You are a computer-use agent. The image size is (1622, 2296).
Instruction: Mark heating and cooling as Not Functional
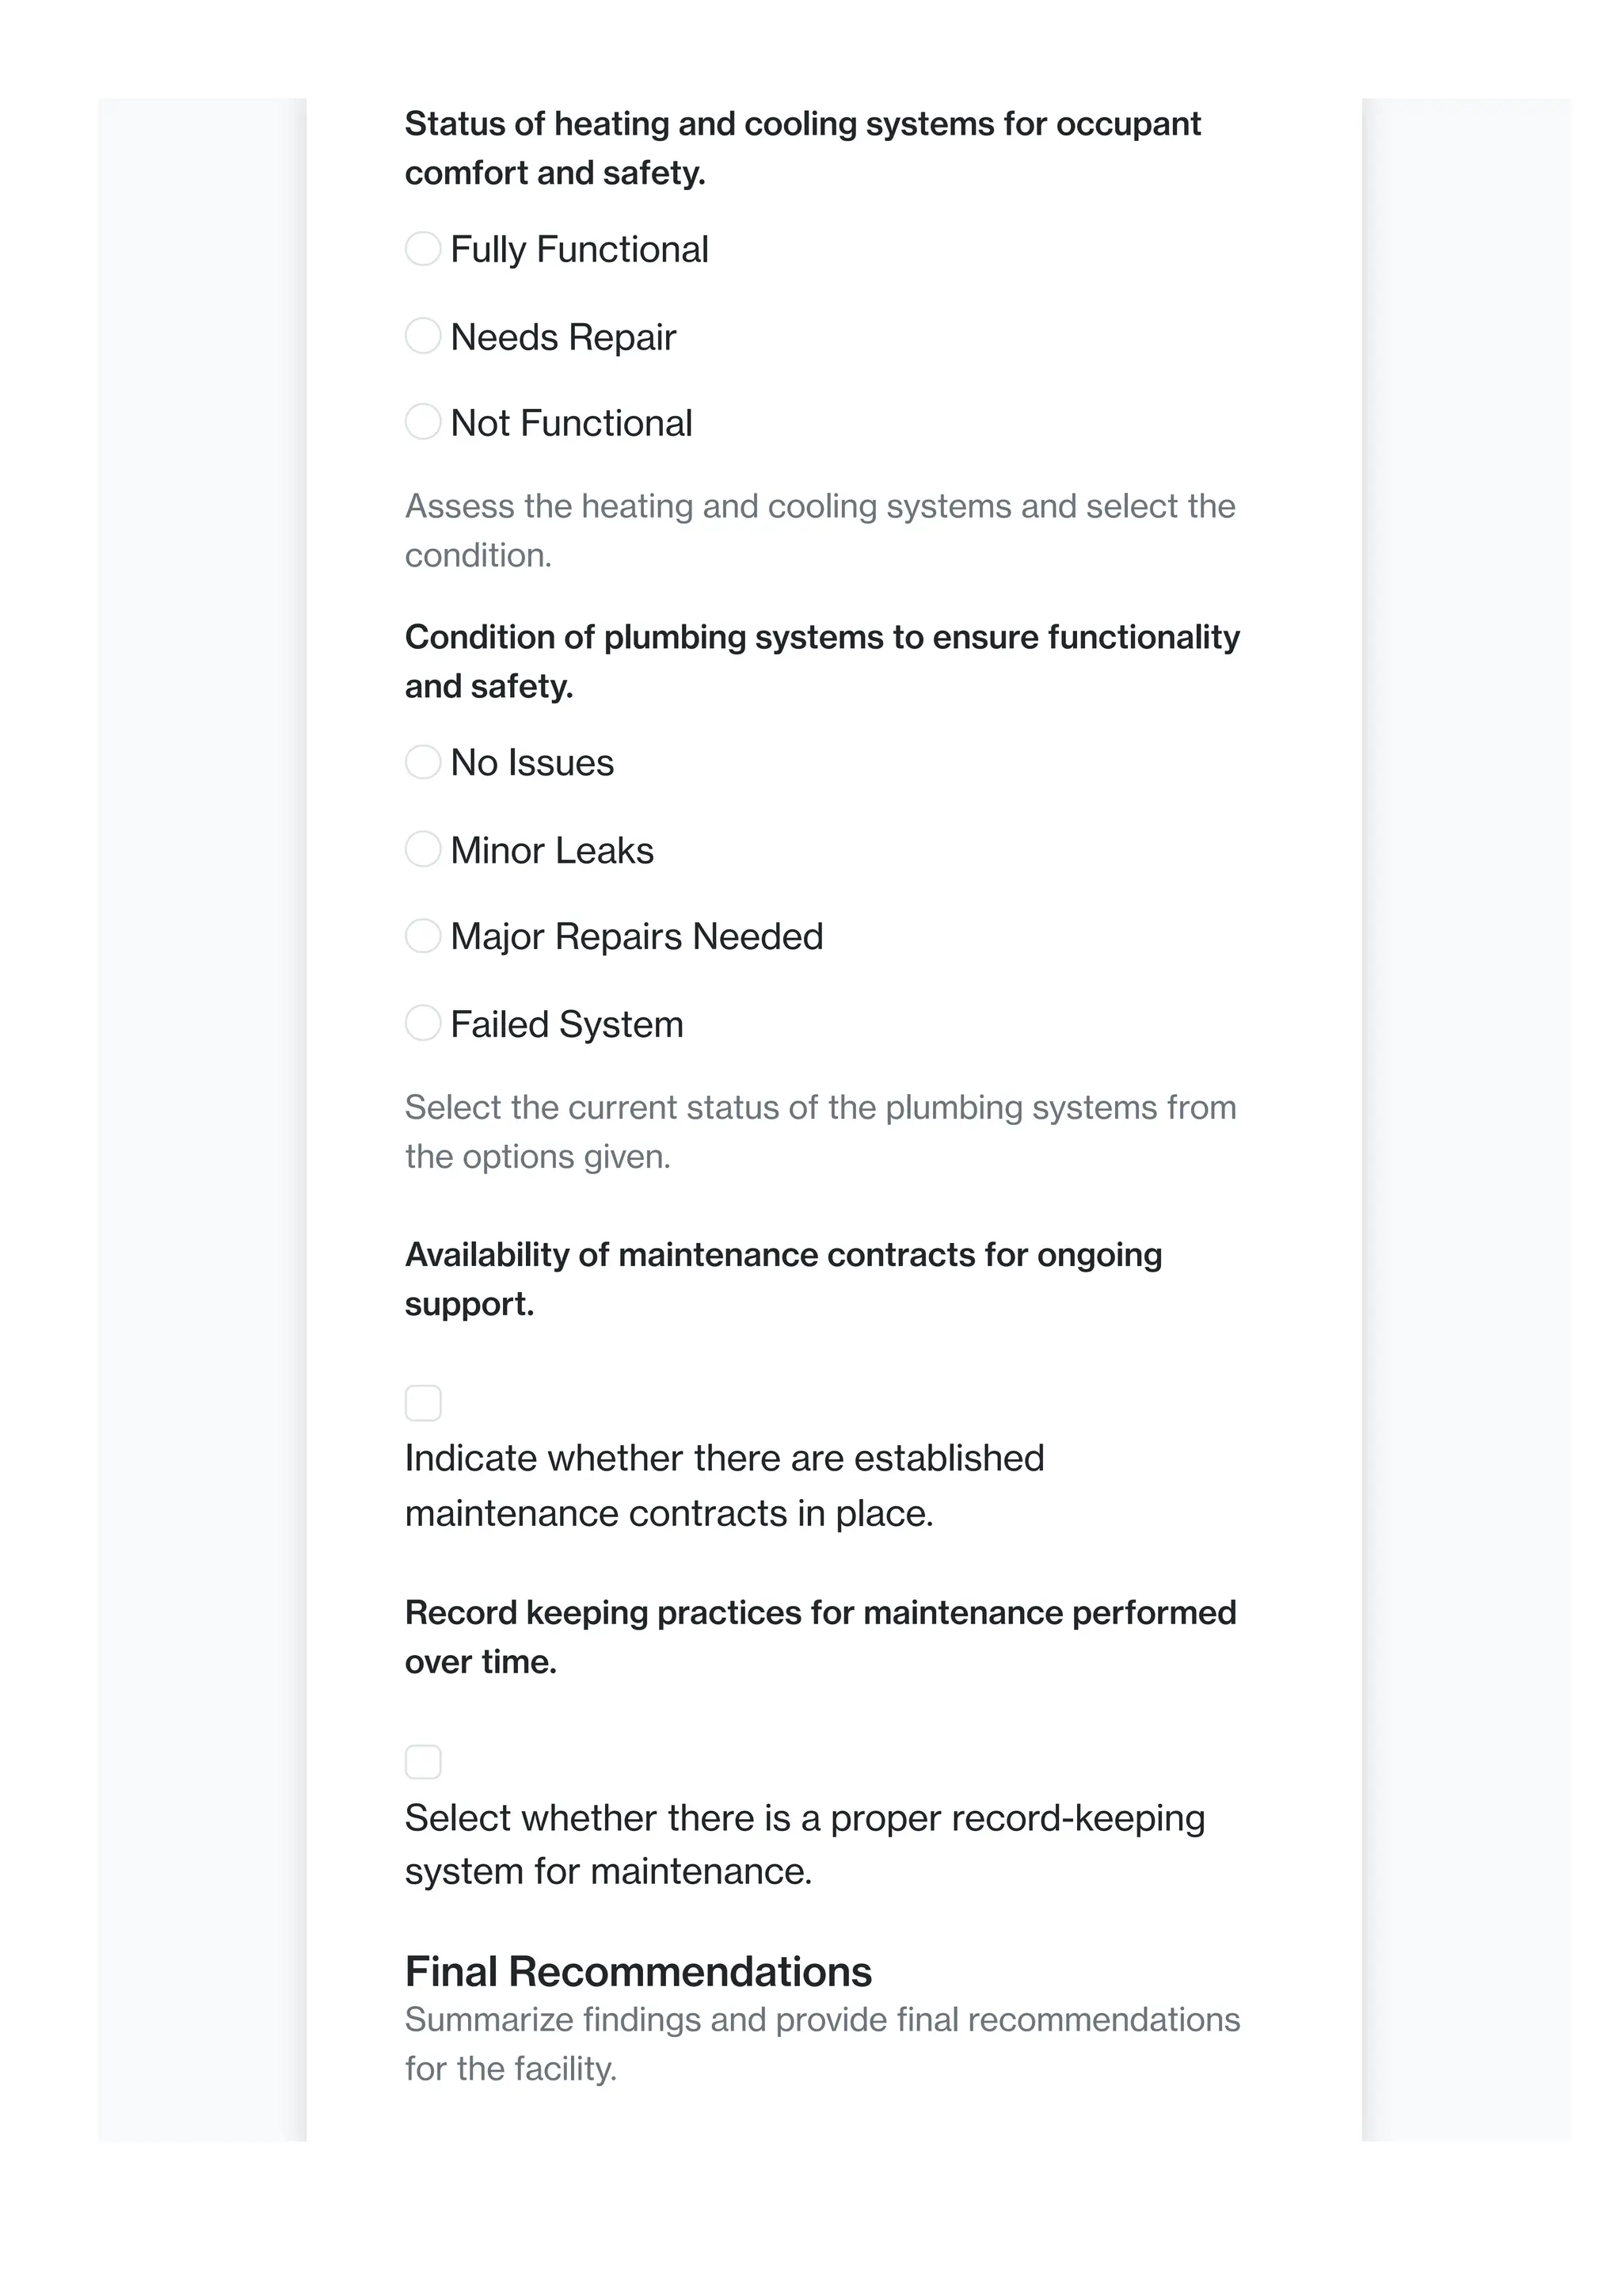coord(423,422)
